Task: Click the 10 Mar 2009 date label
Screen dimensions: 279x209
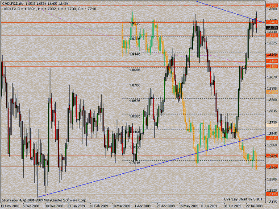Action: tap(121, 206)
